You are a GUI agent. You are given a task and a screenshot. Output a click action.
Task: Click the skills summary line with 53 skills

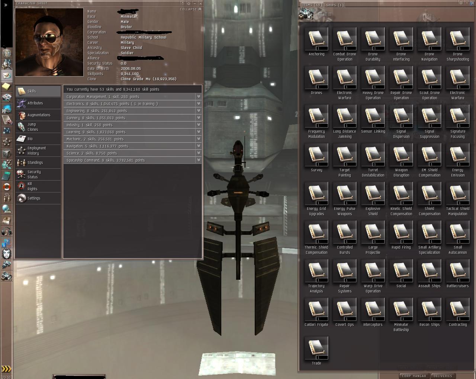pyautogui.click(x=133, y=89)
